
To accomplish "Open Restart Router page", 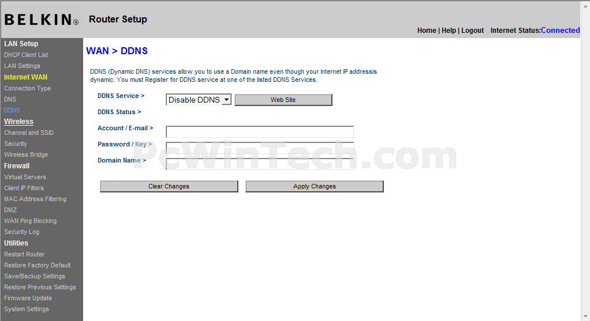I will tap(24, 254).
